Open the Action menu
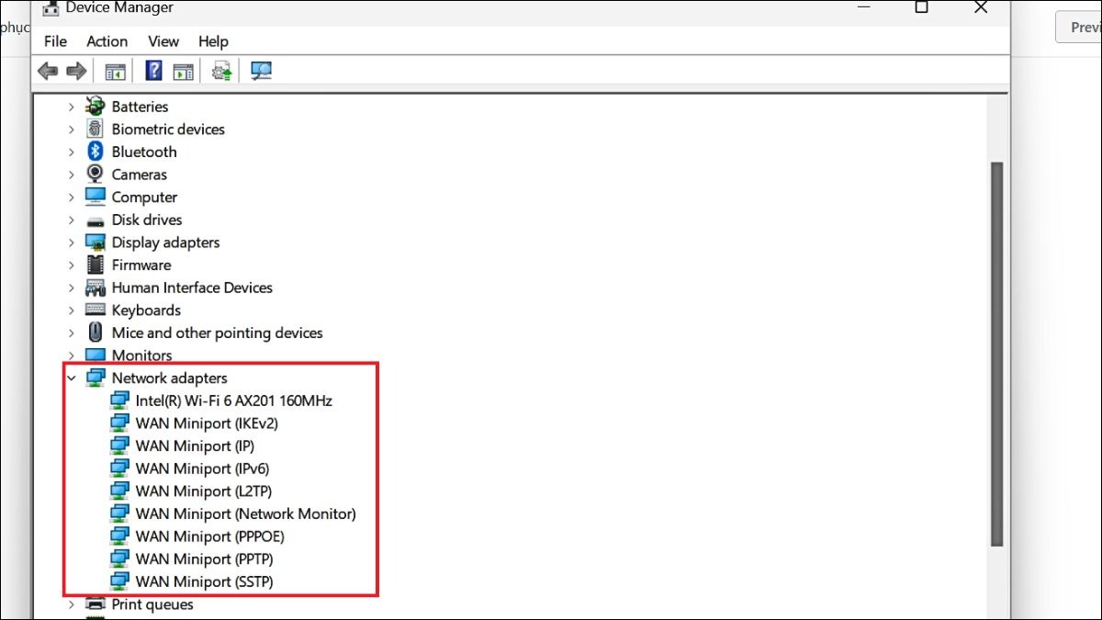 (107, 41)
